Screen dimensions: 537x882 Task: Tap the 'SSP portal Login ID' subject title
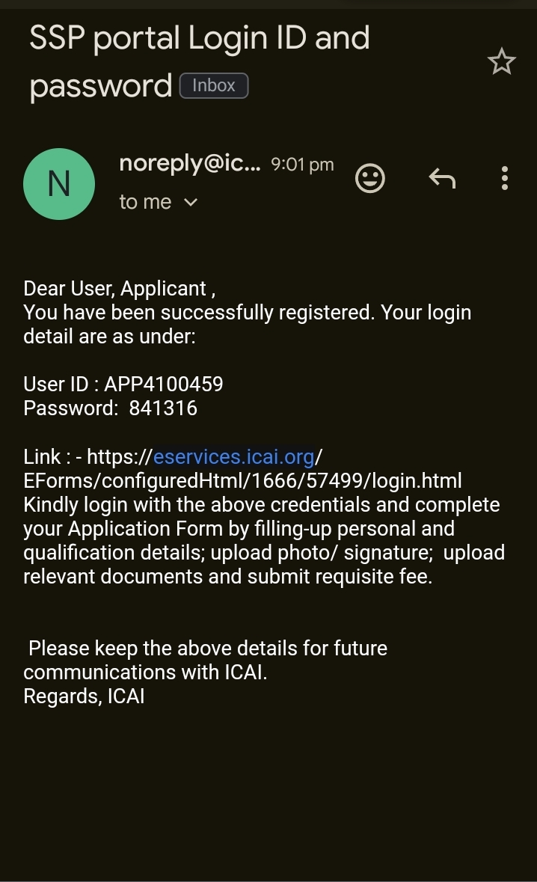pos(199,38)
